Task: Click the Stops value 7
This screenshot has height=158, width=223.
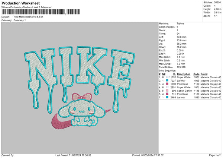Action: point(177,30)
